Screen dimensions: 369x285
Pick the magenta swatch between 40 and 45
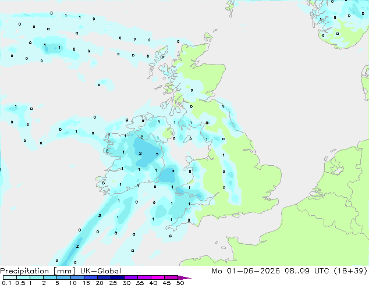point(158,277)
